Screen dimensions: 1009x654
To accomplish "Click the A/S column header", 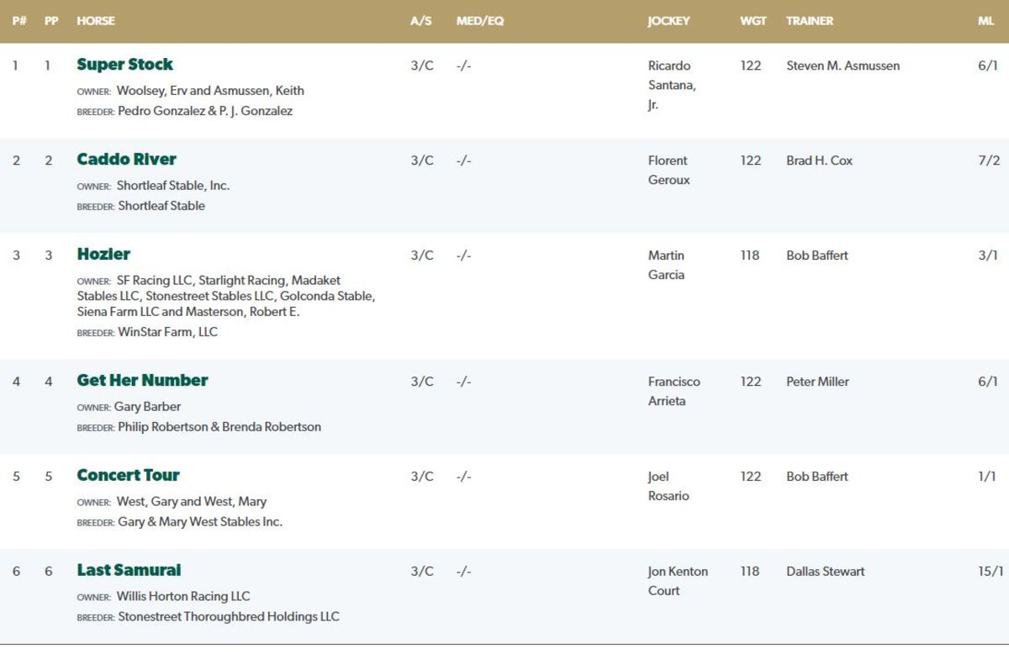I will [420, 21].
